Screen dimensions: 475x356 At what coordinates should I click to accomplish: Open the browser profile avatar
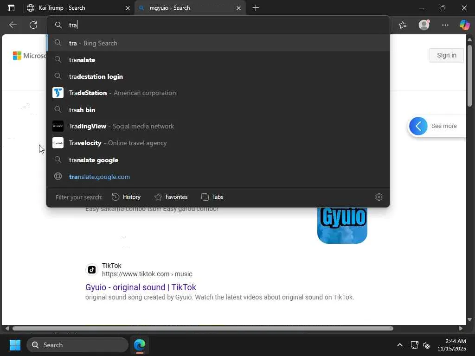(424, 25)
